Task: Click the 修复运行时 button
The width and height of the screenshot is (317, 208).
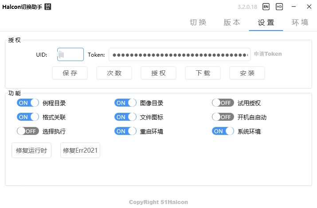Action: pos(31,150)
